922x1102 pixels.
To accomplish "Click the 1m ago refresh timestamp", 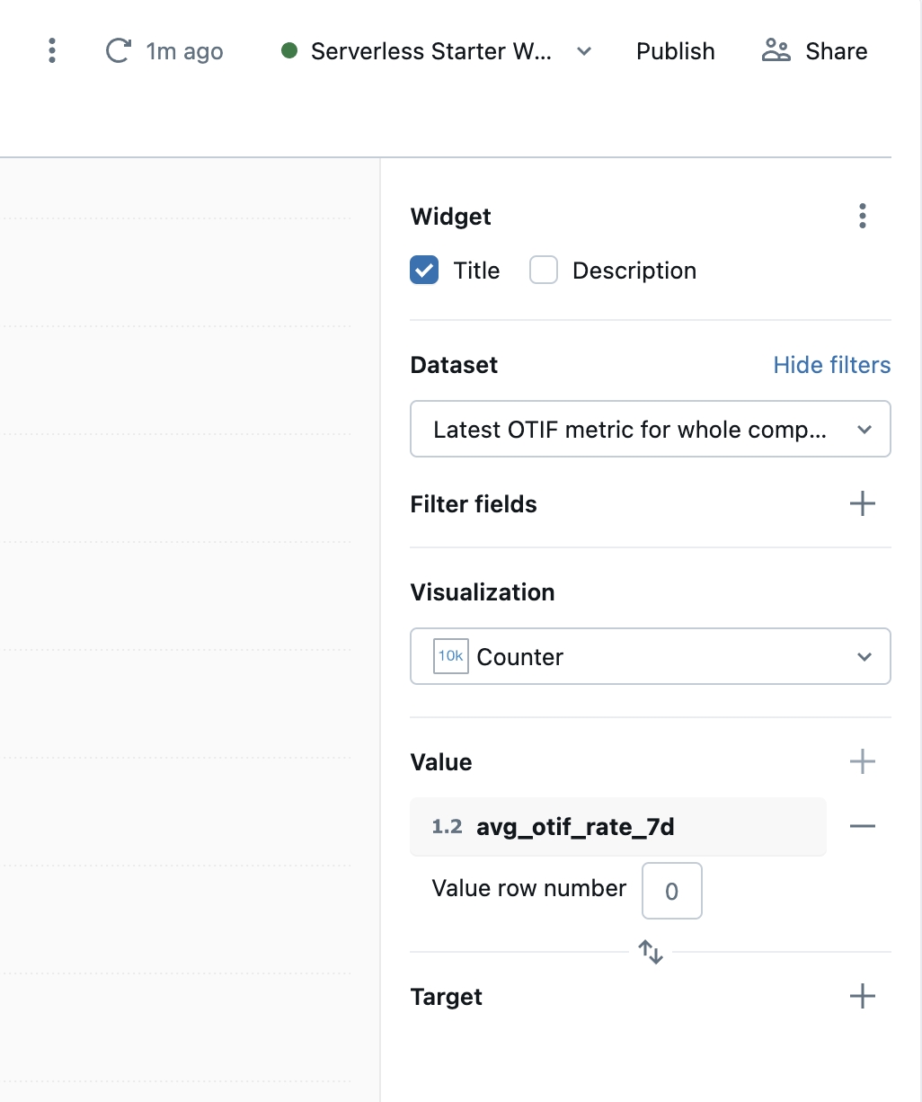I will (184, 51).
